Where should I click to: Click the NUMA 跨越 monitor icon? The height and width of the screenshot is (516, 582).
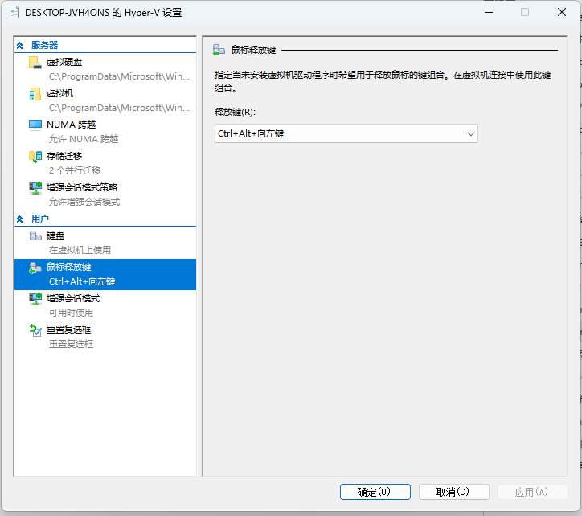tap(35, 125)
